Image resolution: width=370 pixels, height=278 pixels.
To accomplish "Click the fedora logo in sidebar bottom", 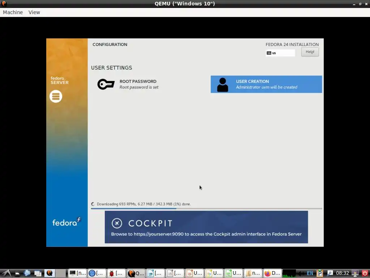I will click(x=67, y=222).
